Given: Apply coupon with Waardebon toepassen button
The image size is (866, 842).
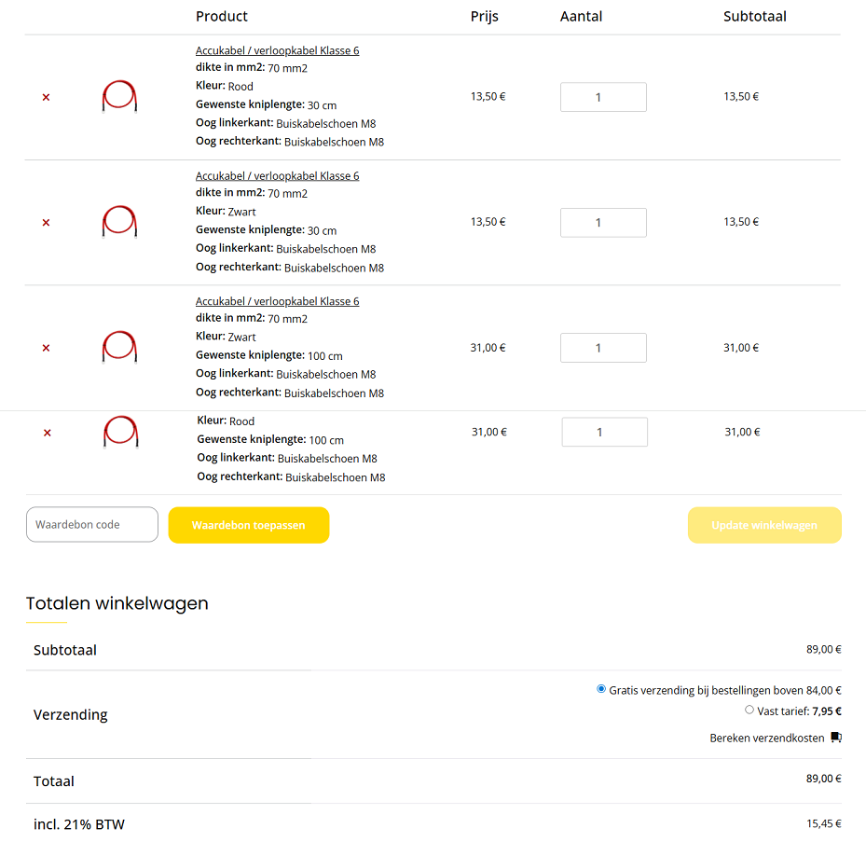Looking at the screenshot, I should pyautogui.click(x=249, y=525).
